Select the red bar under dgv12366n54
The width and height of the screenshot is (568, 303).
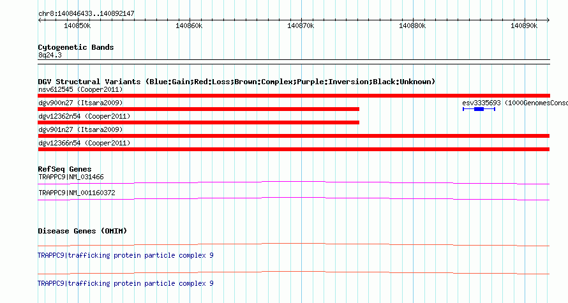(294, 149)
